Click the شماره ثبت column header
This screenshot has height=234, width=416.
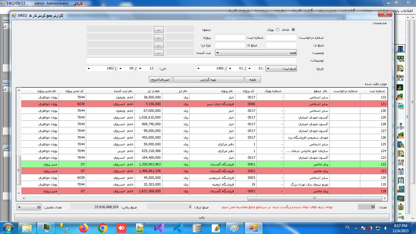[x=374, y=91]
